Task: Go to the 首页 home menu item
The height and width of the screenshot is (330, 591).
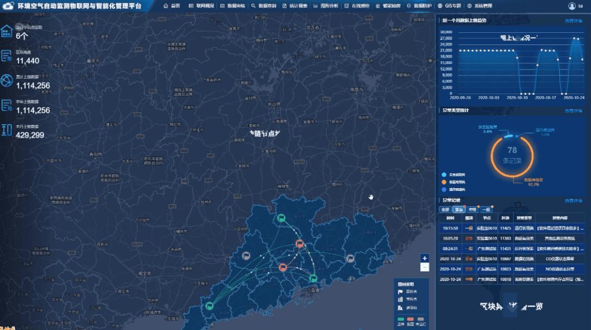Action: coord(172,5)
